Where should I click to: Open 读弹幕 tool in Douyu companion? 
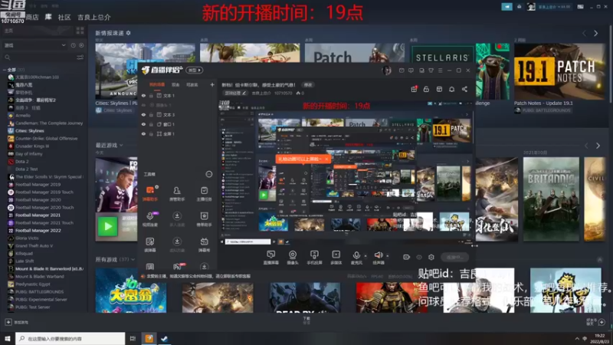point(150,245)
